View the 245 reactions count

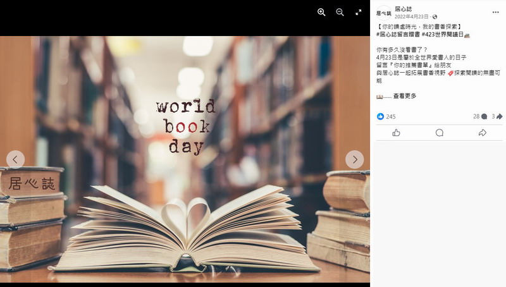(x=391, y=117)
